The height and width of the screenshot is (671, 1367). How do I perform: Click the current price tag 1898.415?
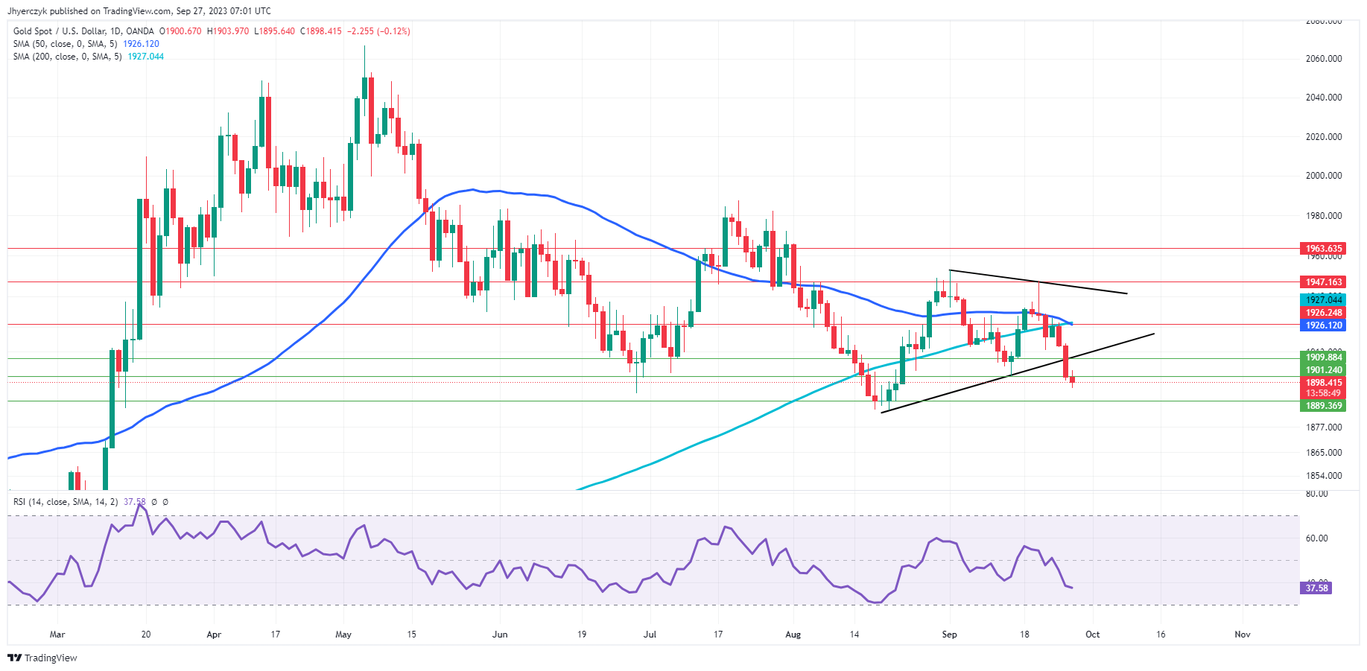tap(1323, 383)
